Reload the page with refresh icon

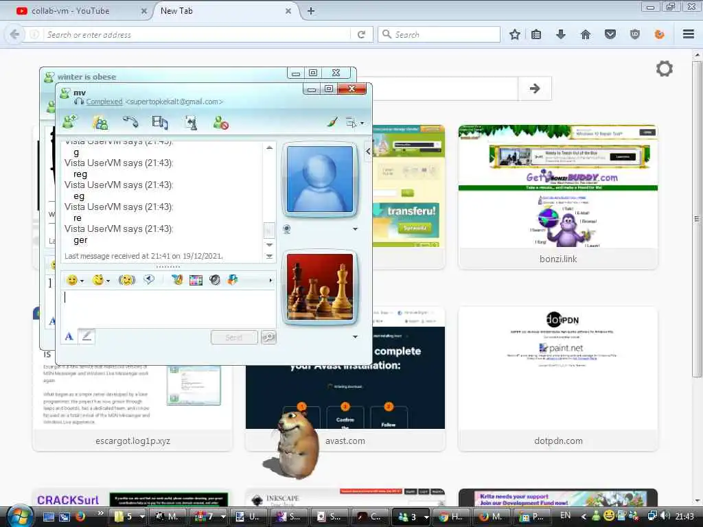[361, 34]
